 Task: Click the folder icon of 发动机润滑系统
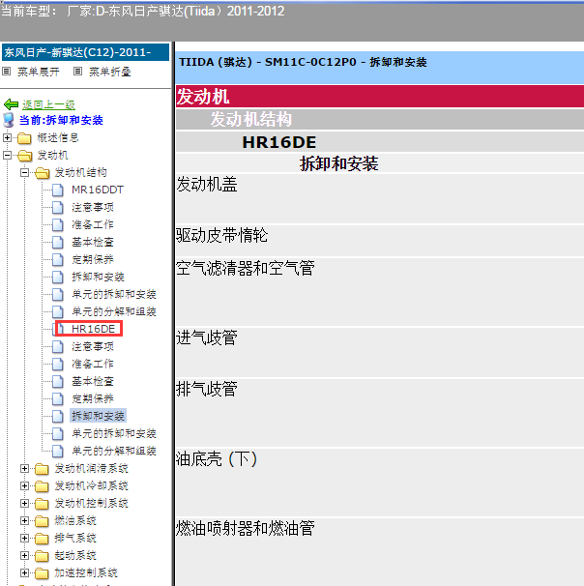(x=42, y=469)
